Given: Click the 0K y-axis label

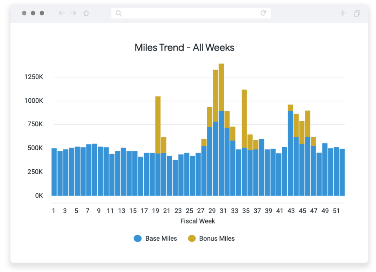Looking at the screenshot, I should point(39,196).
